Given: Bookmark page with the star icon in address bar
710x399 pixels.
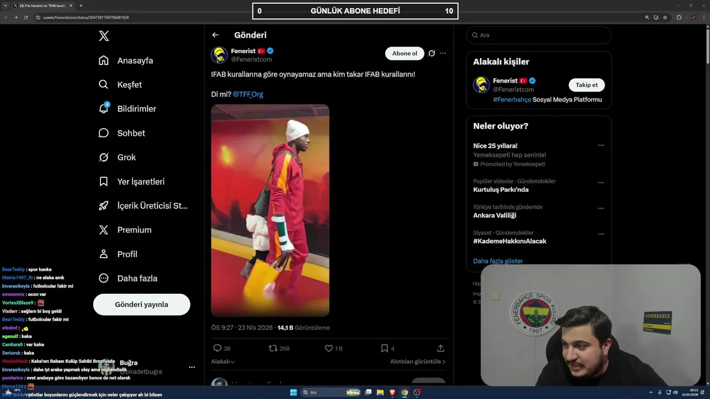Looking at the screenshot, I should (665, 17).
